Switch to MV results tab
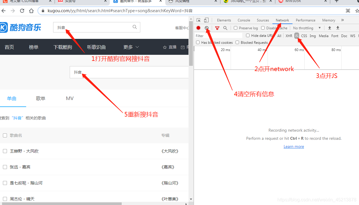This screenshot has height=205, width=359. [x=70, y=98]
